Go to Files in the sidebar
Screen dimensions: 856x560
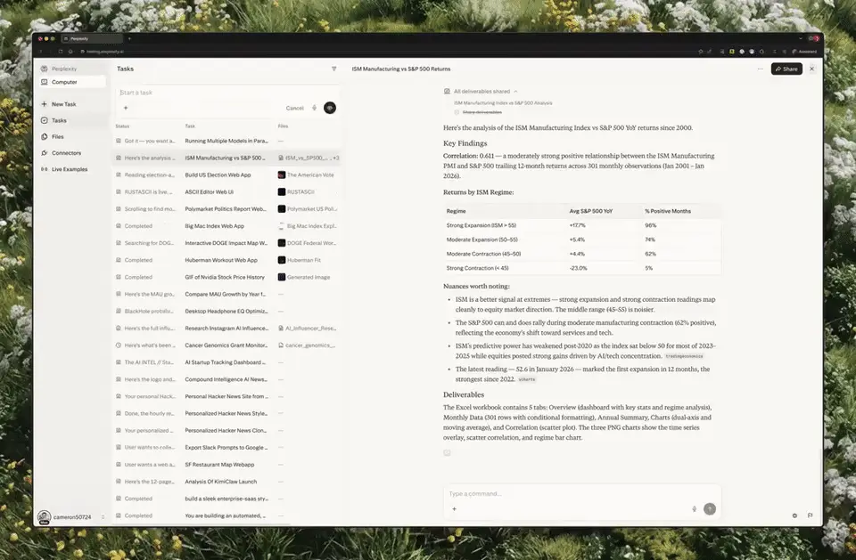coord(57,137)
